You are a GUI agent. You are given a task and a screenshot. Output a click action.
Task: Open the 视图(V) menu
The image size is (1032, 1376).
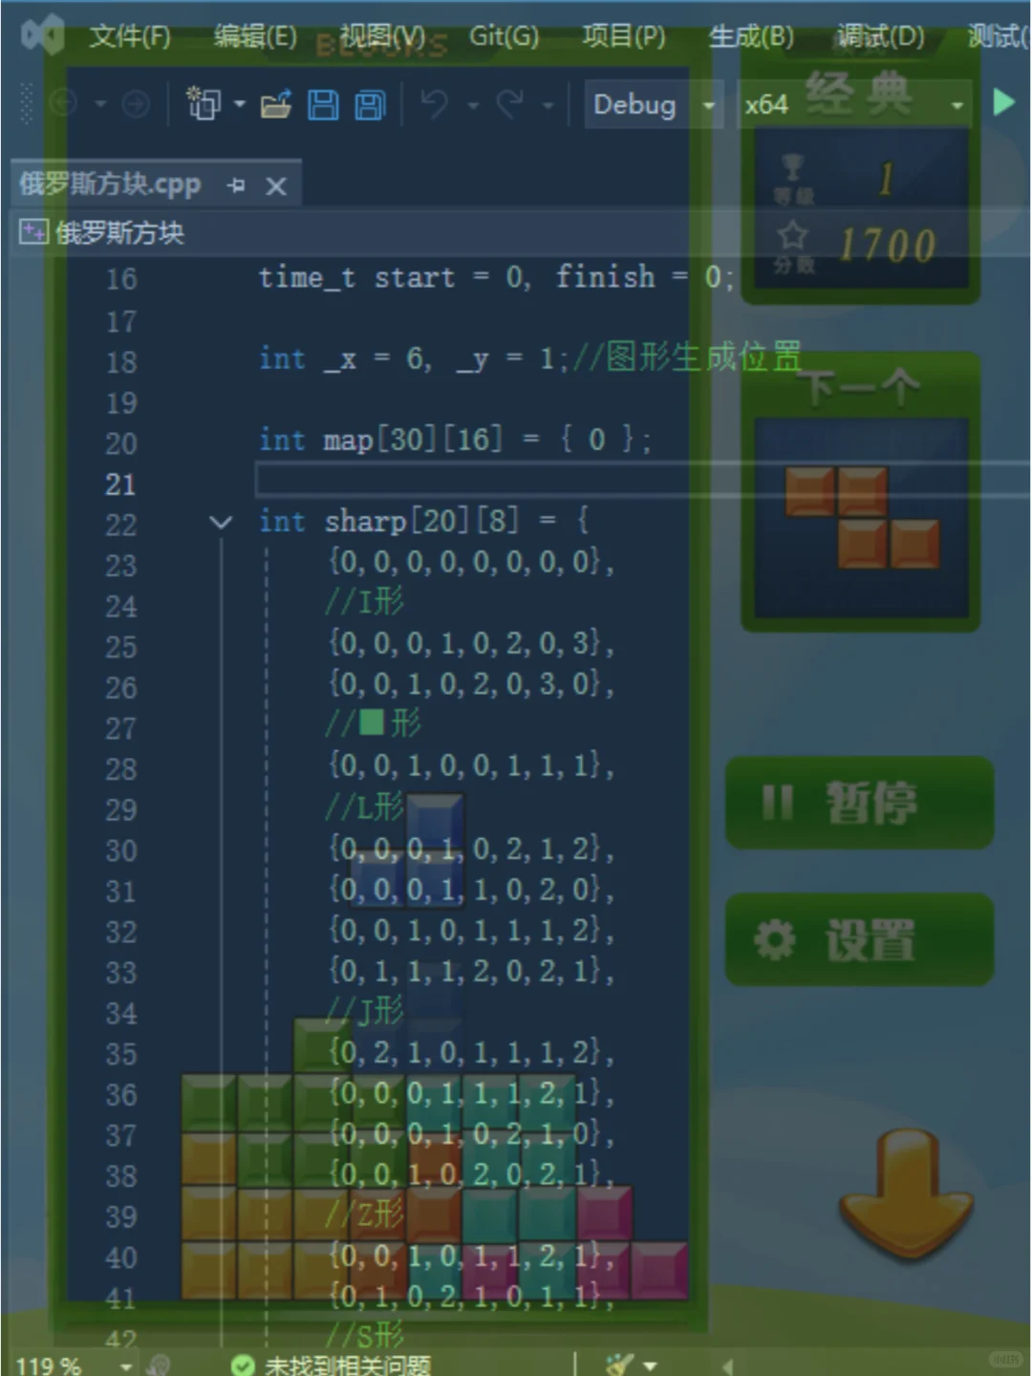coord(382,37)
